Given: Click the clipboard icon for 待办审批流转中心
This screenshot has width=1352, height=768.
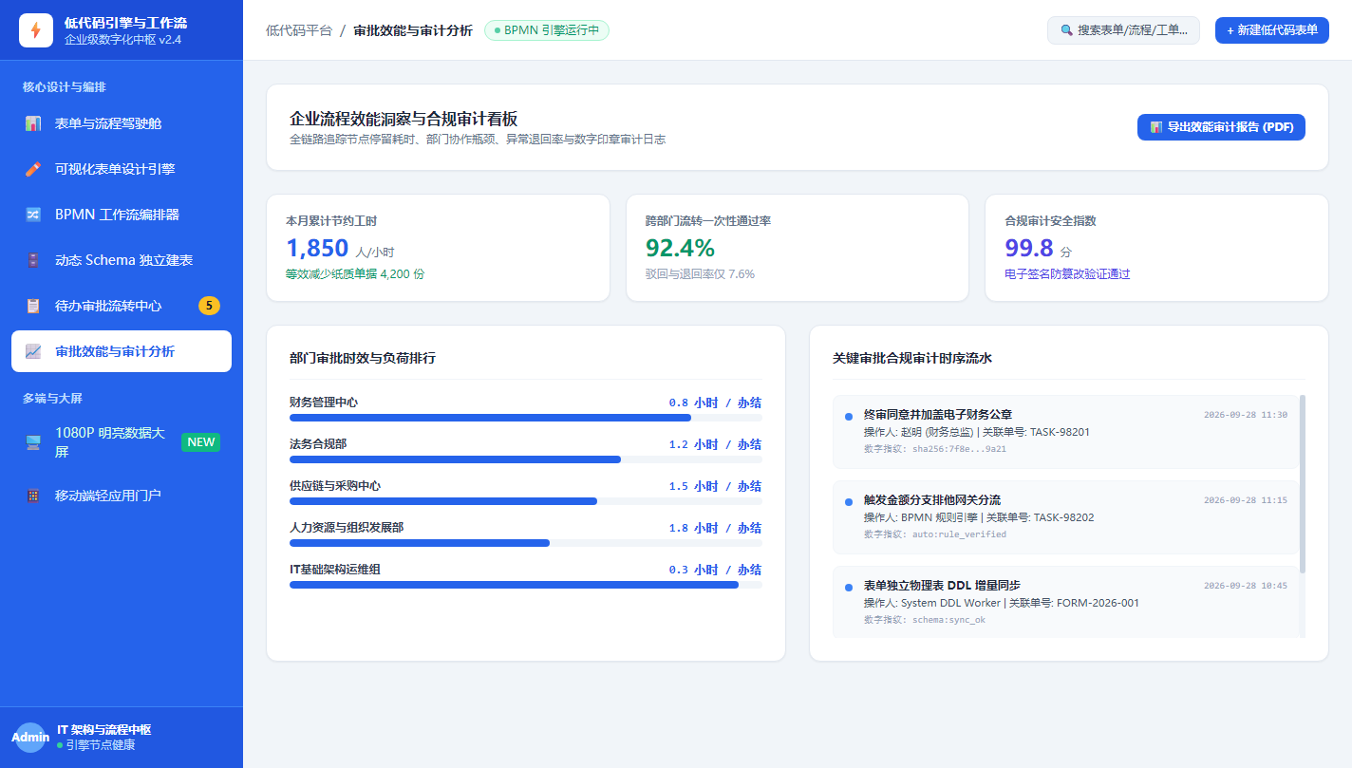Looking at the screenshot, I should click(x=33, y=306).
